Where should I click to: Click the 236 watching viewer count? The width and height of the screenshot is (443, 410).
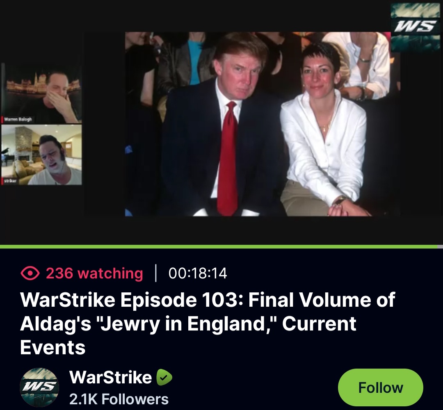pyautogui.click(x=94, y=273)
